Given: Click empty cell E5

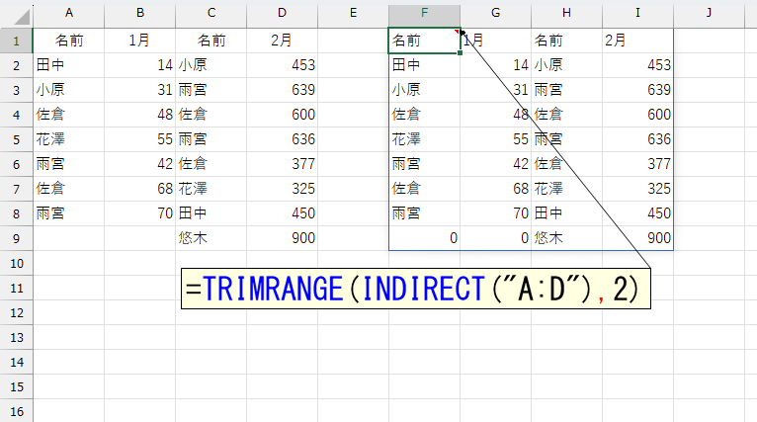Looking at the screenshot, I should [x=353, y=139].
